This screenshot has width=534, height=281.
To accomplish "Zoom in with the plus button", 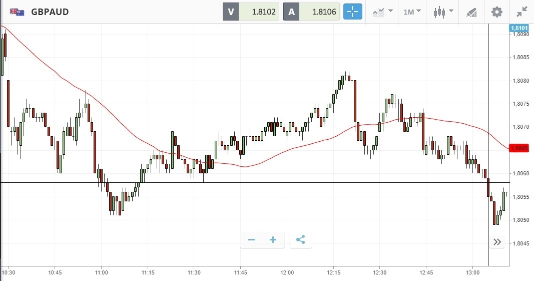I will (x=273, y=240).
